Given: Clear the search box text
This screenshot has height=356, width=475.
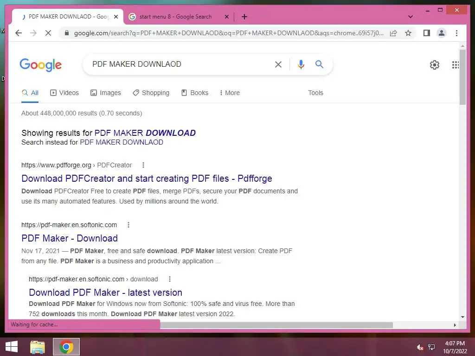Looking at the screenshot, I should click(x=278, y=64).
